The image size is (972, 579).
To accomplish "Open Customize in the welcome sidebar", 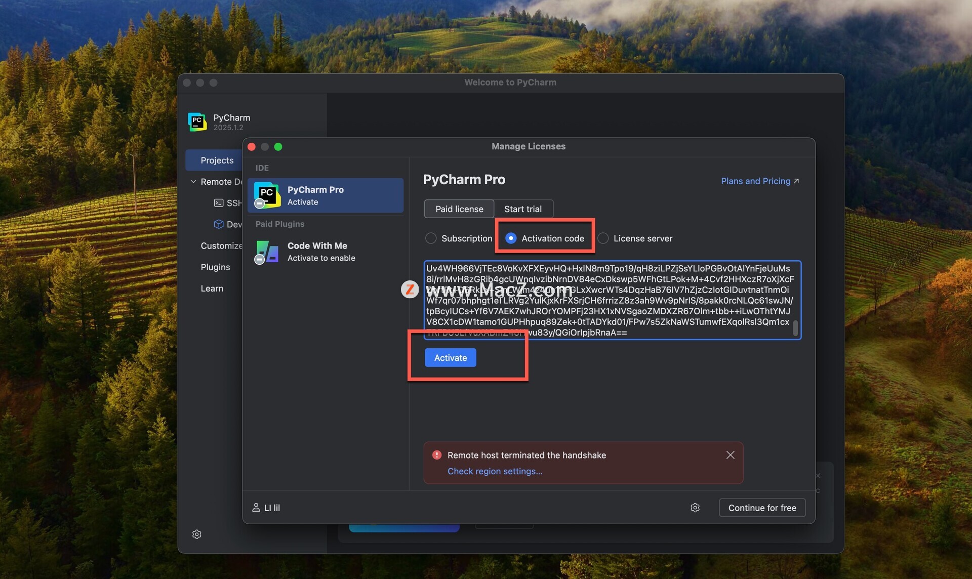I will click(221, 245).
